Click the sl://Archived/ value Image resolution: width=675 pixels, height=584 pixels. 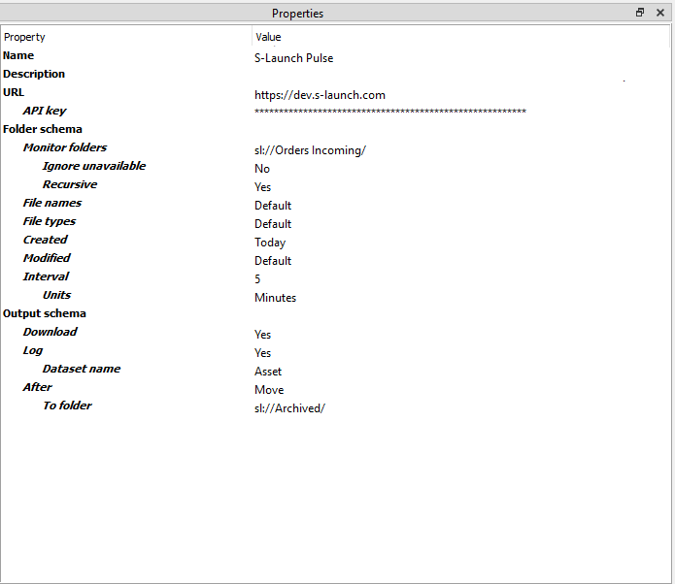click(289, 408)
